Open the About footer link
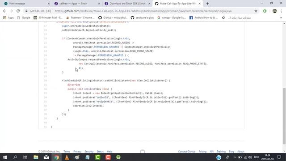 click(x=241, y=152)
